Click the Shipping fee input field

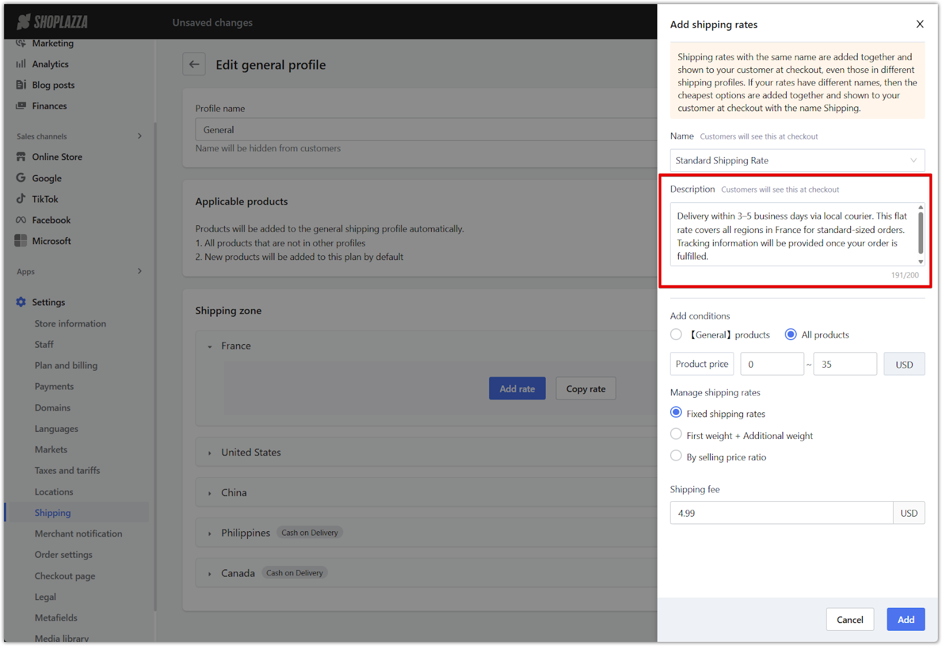pos(781,513)
